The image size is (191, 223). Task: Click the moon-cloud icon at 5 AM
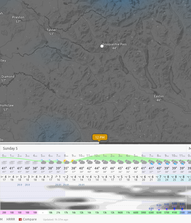(43, 162)
